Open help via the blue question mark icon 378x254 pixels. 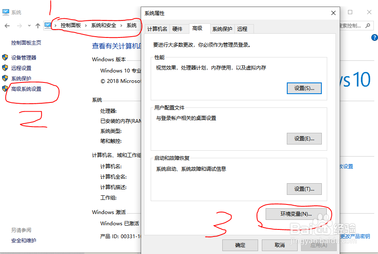click(x=374, y=37)
